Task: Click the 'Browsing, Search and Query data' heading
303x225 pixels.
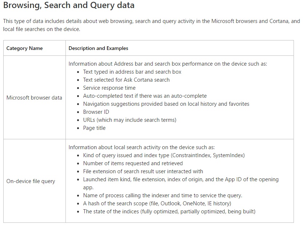Action: click(x=69, y=5)
